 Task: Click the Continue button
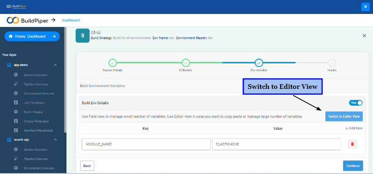(353, 166)
